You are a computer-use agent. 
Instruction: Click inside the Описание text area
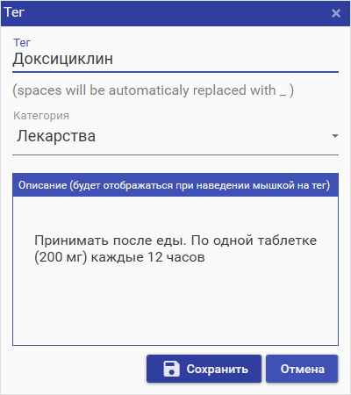click(x=175, y=270)
